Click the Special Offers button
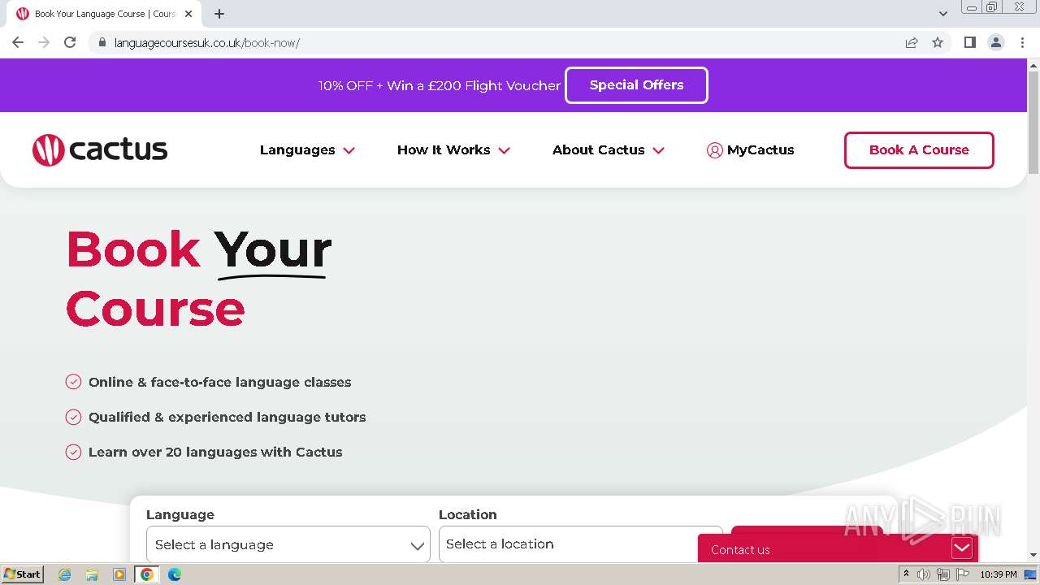1040x585 pixels. (x=636, y=85)
